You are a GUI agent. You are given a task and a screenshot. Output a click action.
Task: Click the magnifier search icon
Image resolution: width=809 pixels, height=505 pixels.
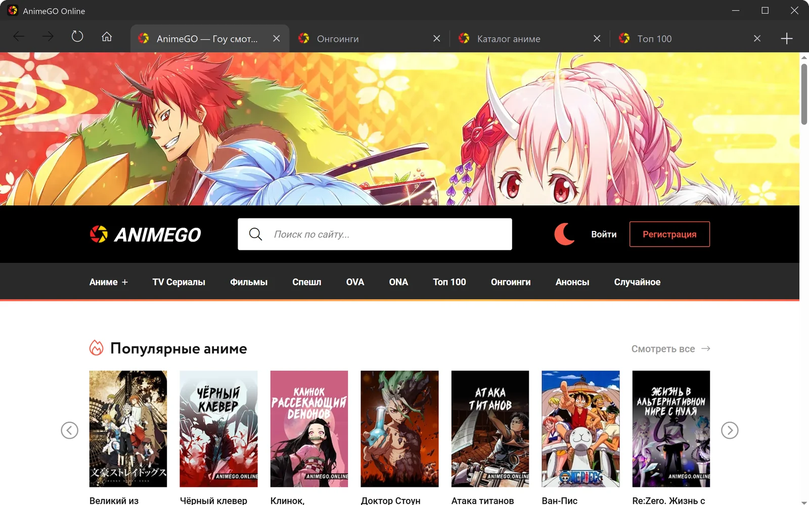[x=256, y=234]
